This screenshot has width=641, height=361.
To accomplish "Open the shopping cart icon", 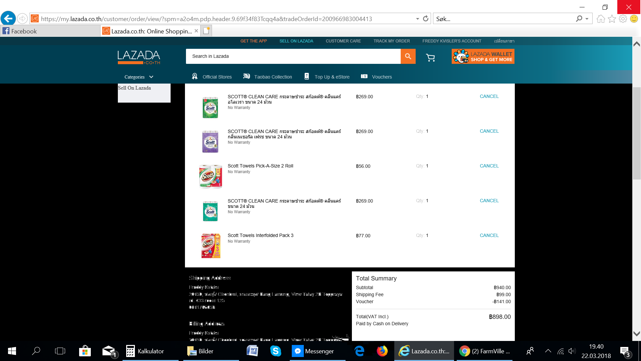I will (430, 57).
